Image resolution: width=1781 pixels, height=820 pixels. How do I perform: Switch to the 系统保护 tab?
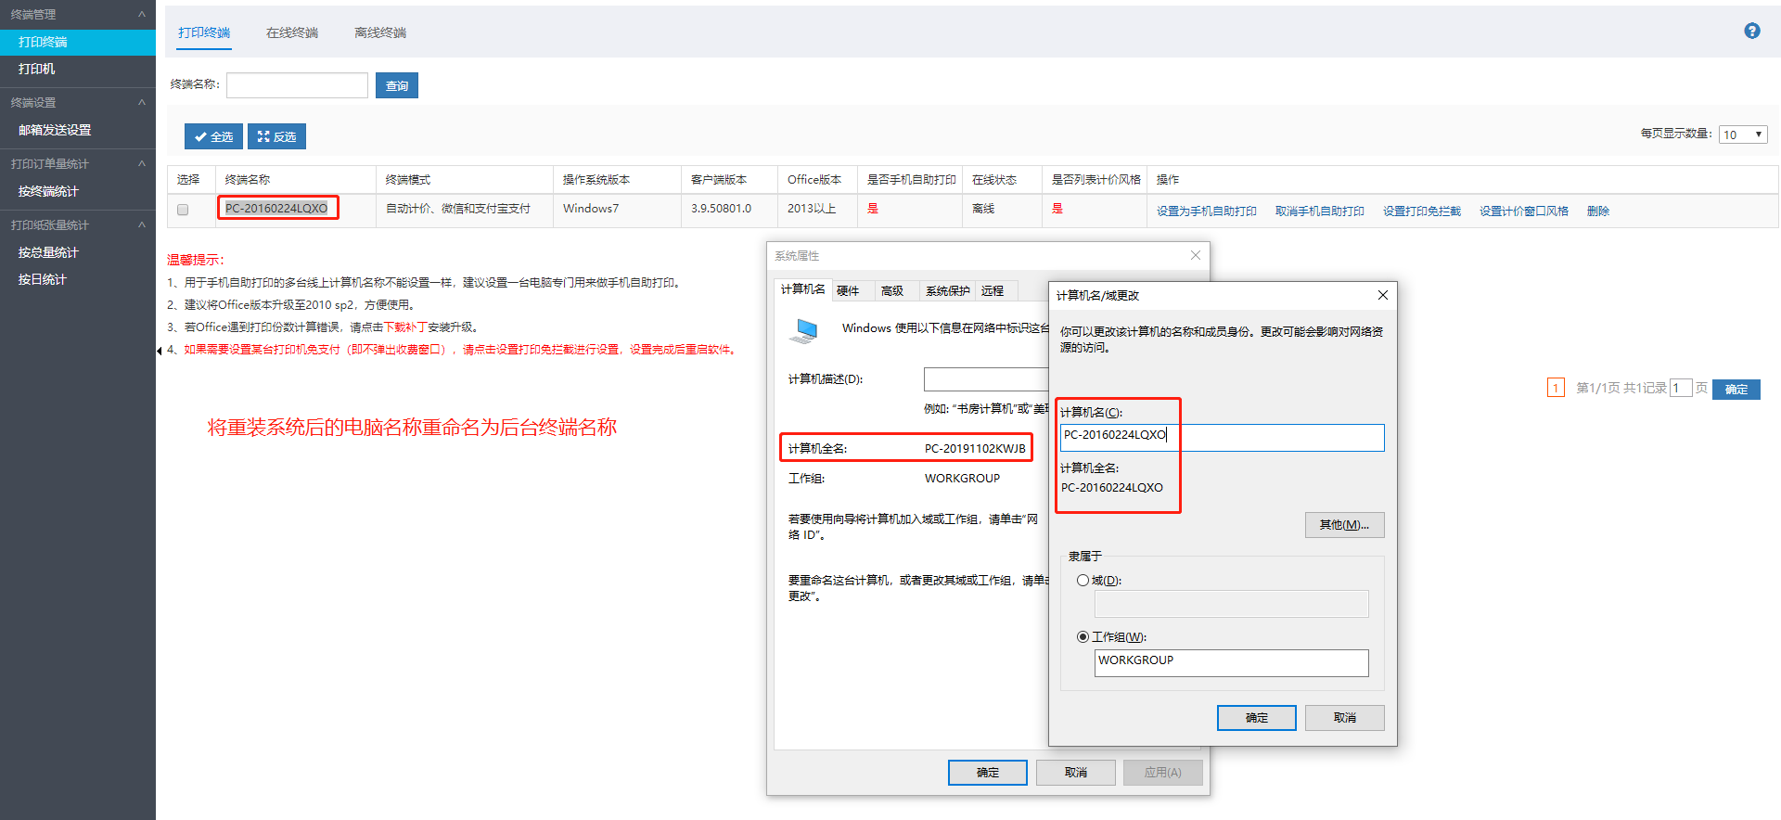click(x=948, y=291)
